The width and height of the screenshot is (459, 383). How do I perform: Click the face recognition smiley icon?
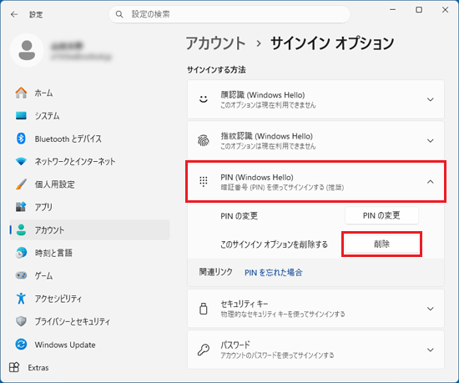point(204,99)
